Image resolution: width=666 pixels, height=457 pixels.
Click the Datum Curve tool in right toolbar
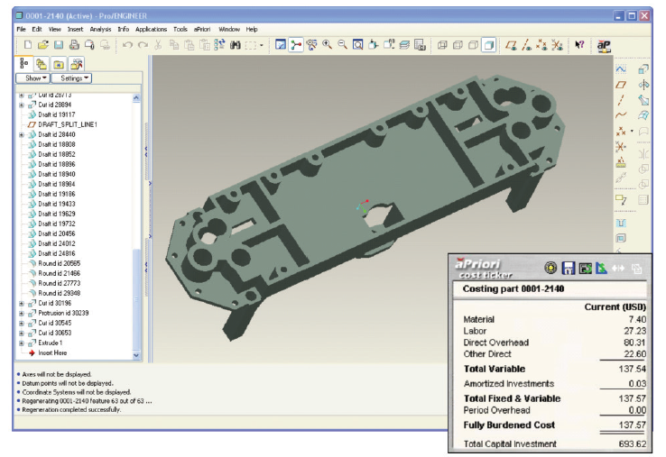coord(621,115)
